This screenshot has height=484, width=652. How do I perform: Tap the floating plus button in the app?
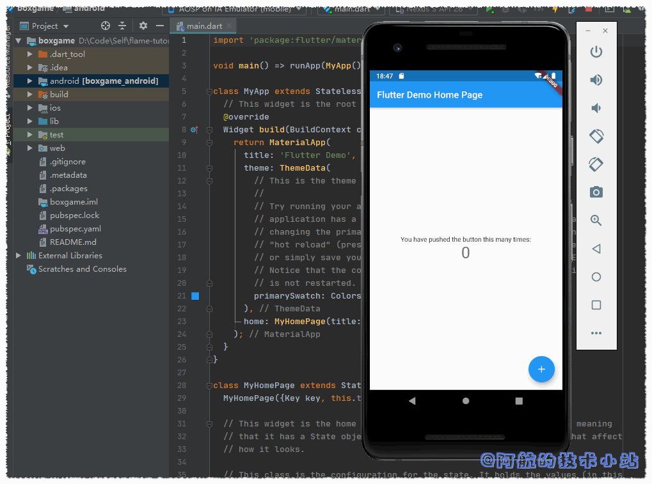pos(541,370)
